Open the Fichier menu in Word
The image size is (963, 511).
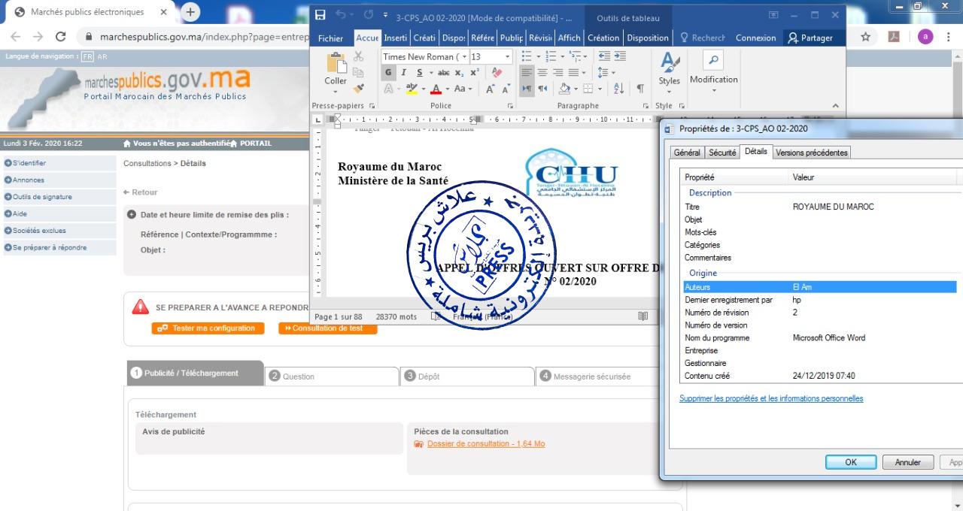coord(330,38)
